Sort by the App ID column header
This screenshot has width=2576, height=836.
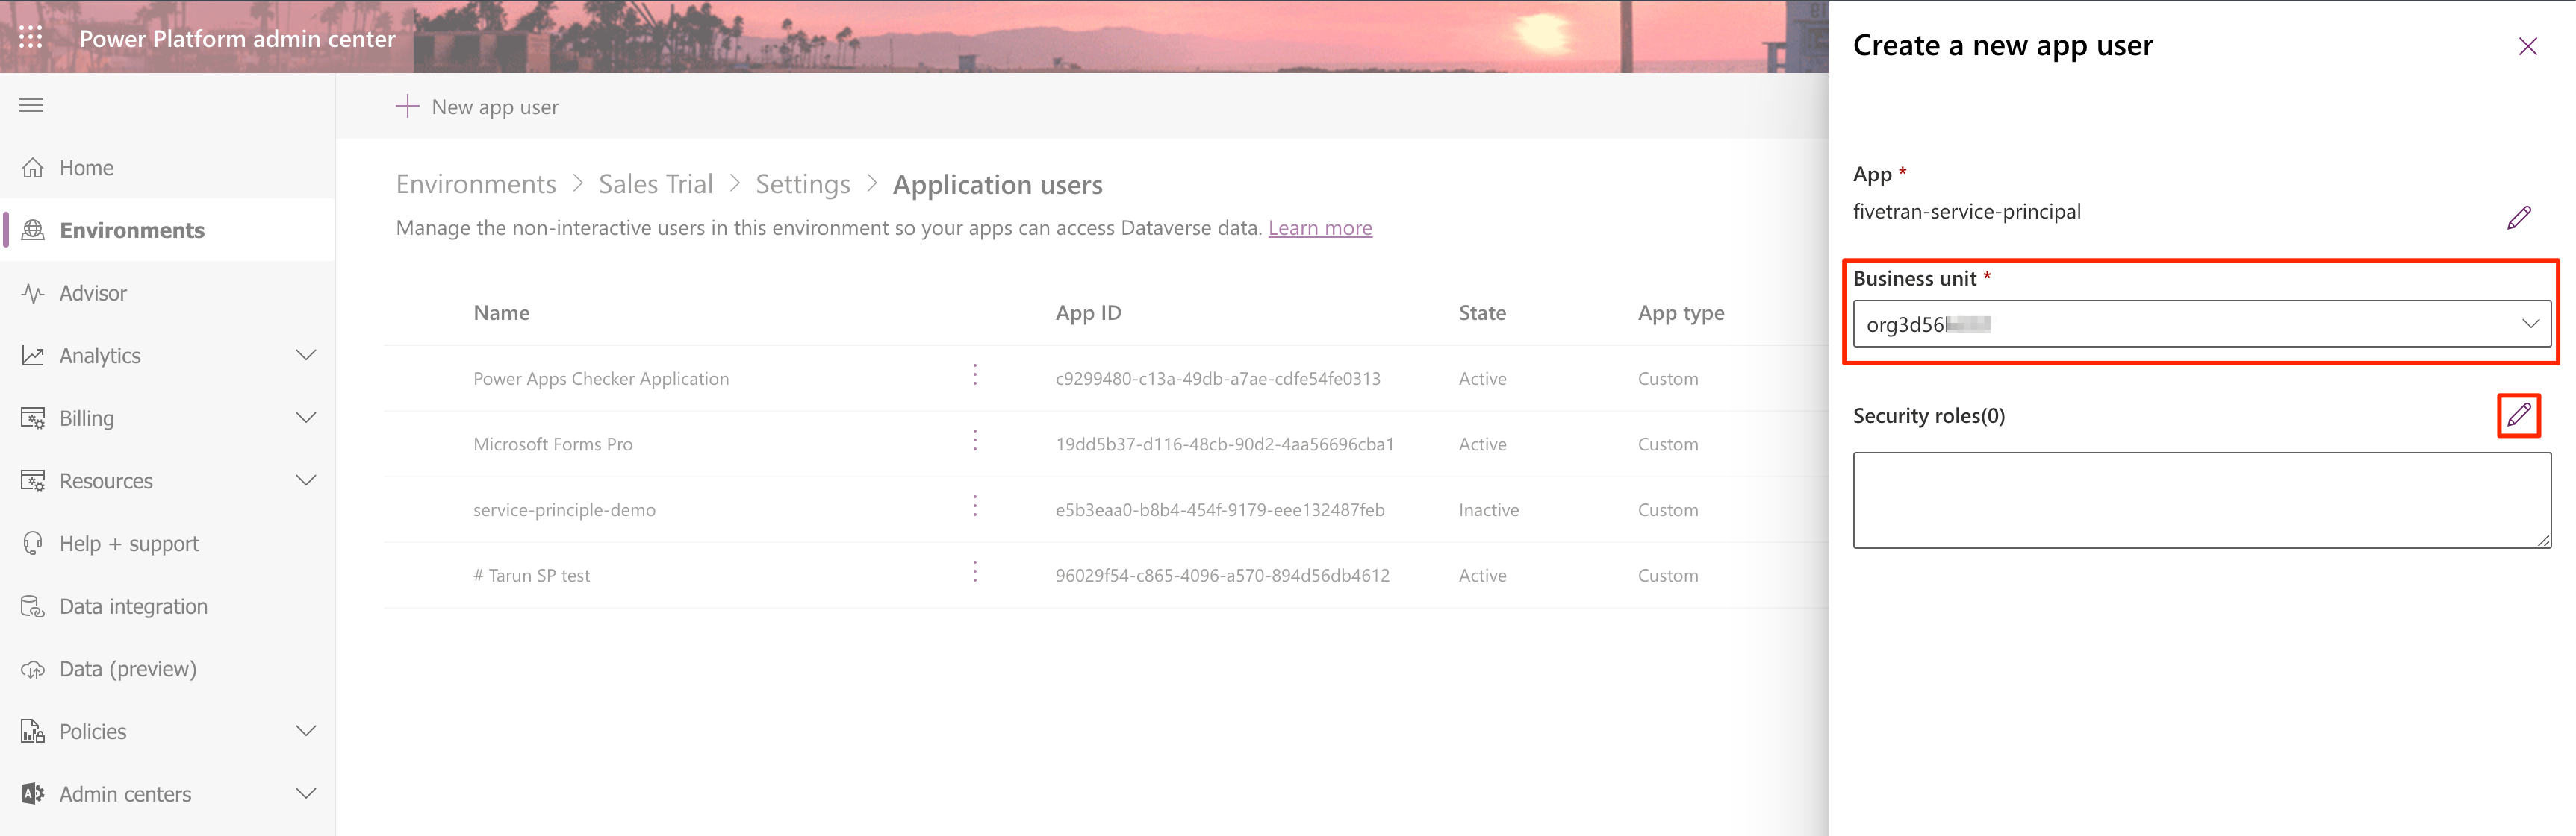[1088, 312]
